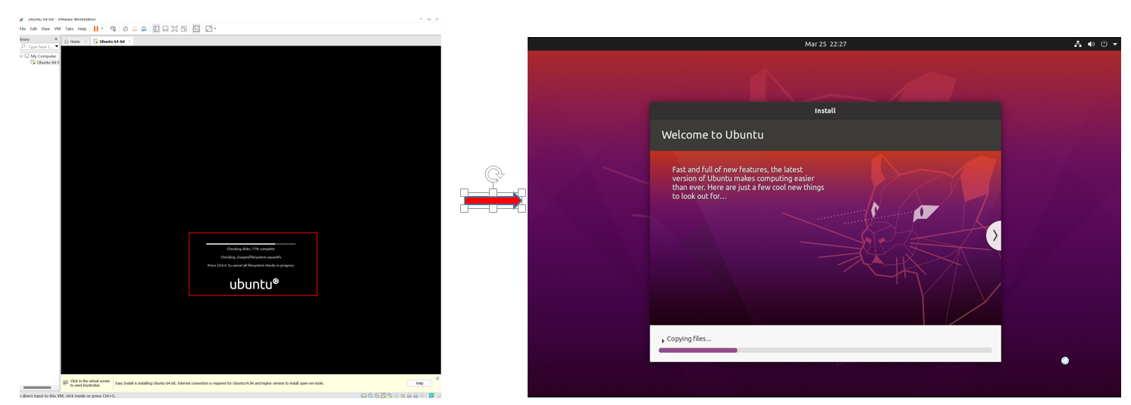1131x405 pixels.
Task: Click the library horizontal scrollbar
Action: point(37,388)
